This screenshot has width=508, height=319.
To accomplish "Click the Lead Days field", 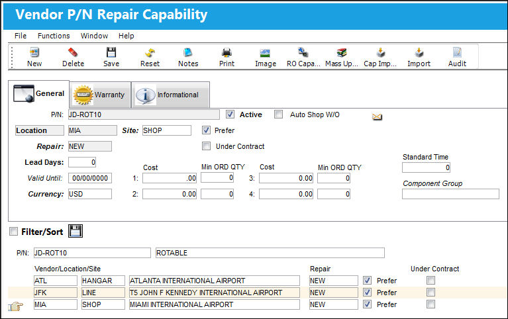I will click(82, 162).
